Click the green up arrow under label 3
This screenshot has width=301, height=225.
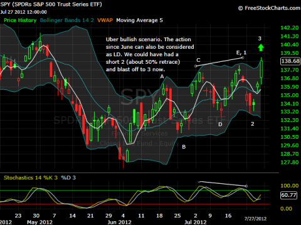pyautogui.click(x=261, y=47)
